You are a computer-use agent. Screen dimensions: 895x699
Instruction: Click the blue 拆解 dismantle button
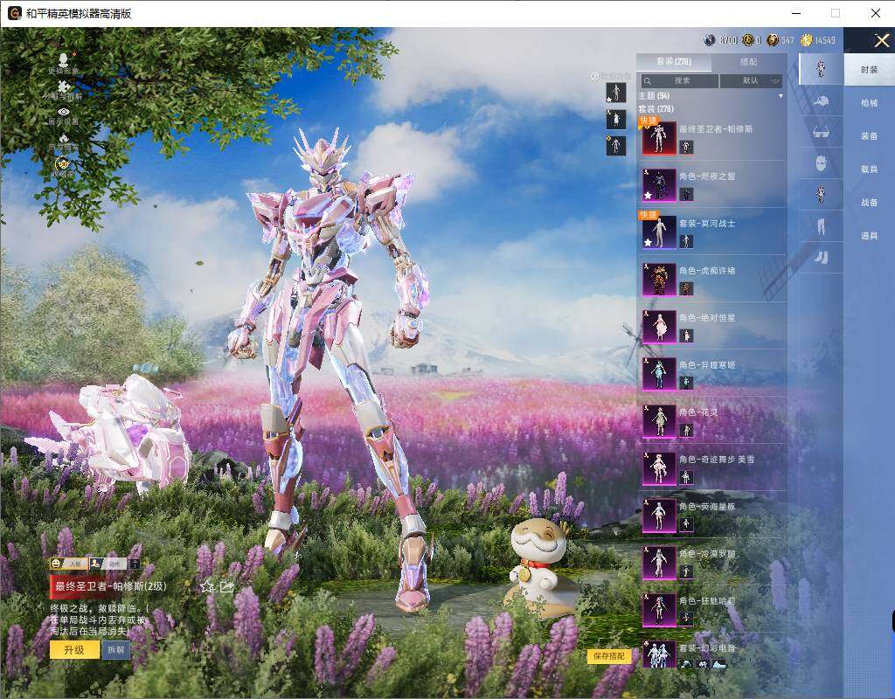pos(116,649)
